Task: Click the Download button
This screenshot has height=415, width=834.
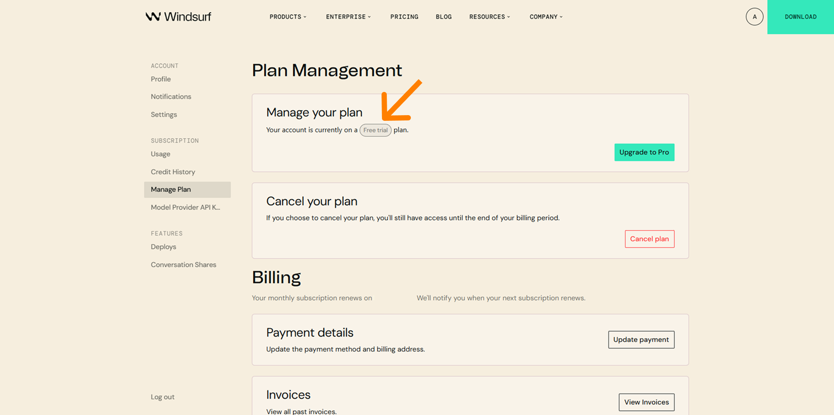Action: [x=800, y=17]
